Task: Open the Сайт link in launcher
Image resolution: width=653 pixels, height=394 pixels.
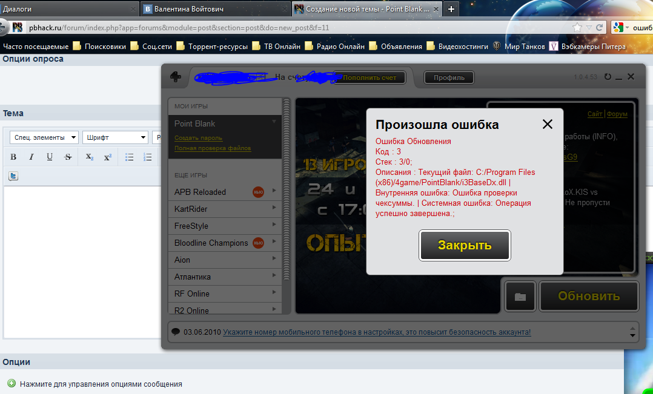Action: coord(595,114)
